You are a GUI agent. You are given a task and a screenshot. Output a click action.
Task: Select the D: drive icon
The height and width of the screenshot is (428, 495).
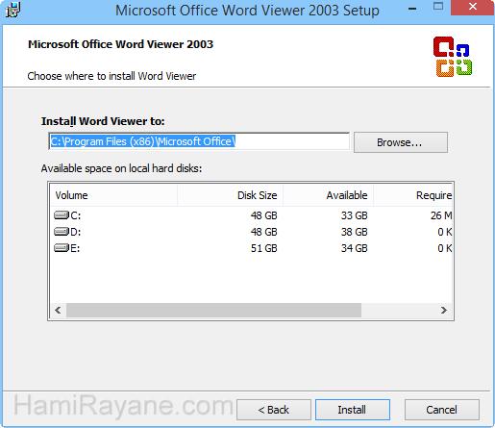coord(62,231)
